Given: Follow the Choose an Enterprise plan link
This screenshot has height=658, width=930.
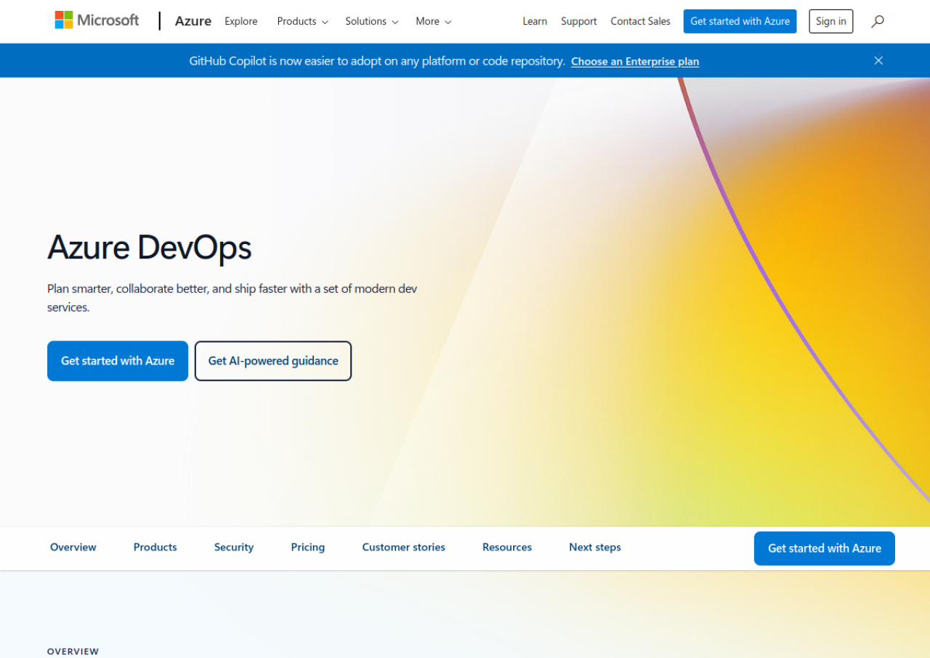Looking at the screenshot, I should pyautogui.click(x=635, y=61).
